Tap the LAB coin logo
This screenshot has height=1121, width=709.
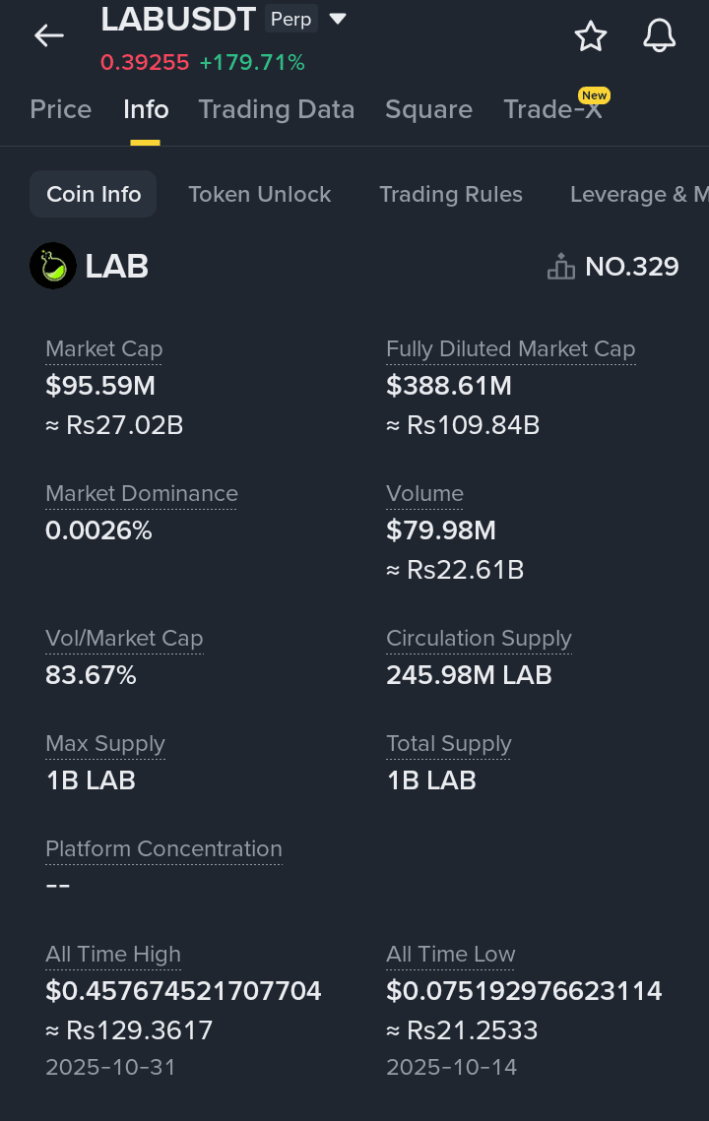point(53,266)
